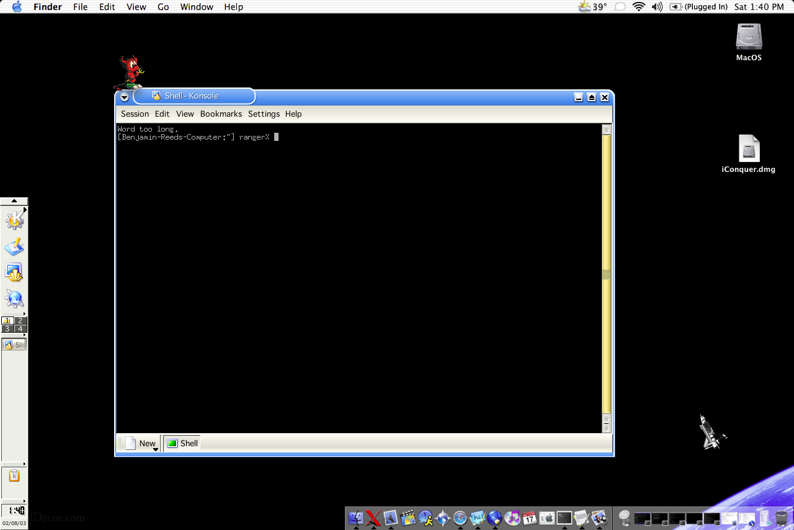Expand the New session dropdown arrow

point(156,449)
